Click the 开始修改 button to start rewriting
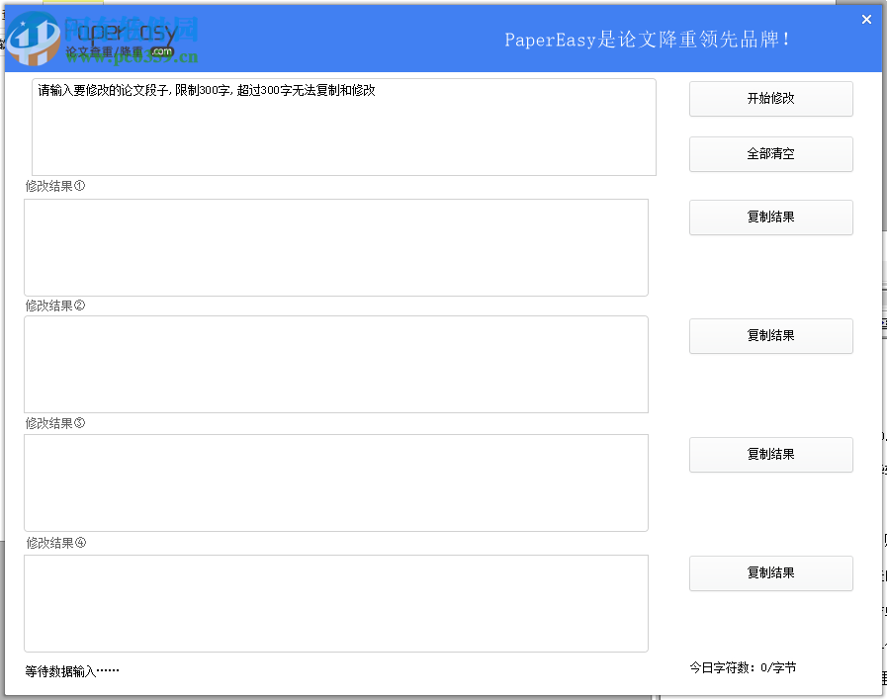Screen dimensions: 887x700 point(770,99)
